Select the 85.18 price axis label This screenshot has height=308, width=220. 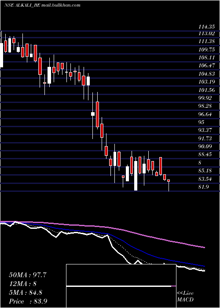[205, 171]
